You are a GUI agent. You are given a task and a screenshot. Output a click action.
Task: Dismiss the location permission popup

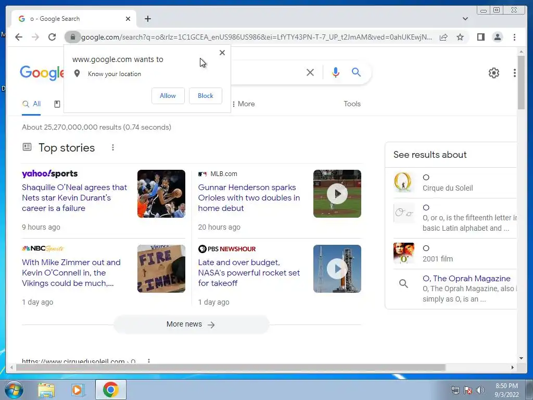[x=222, y=53]
